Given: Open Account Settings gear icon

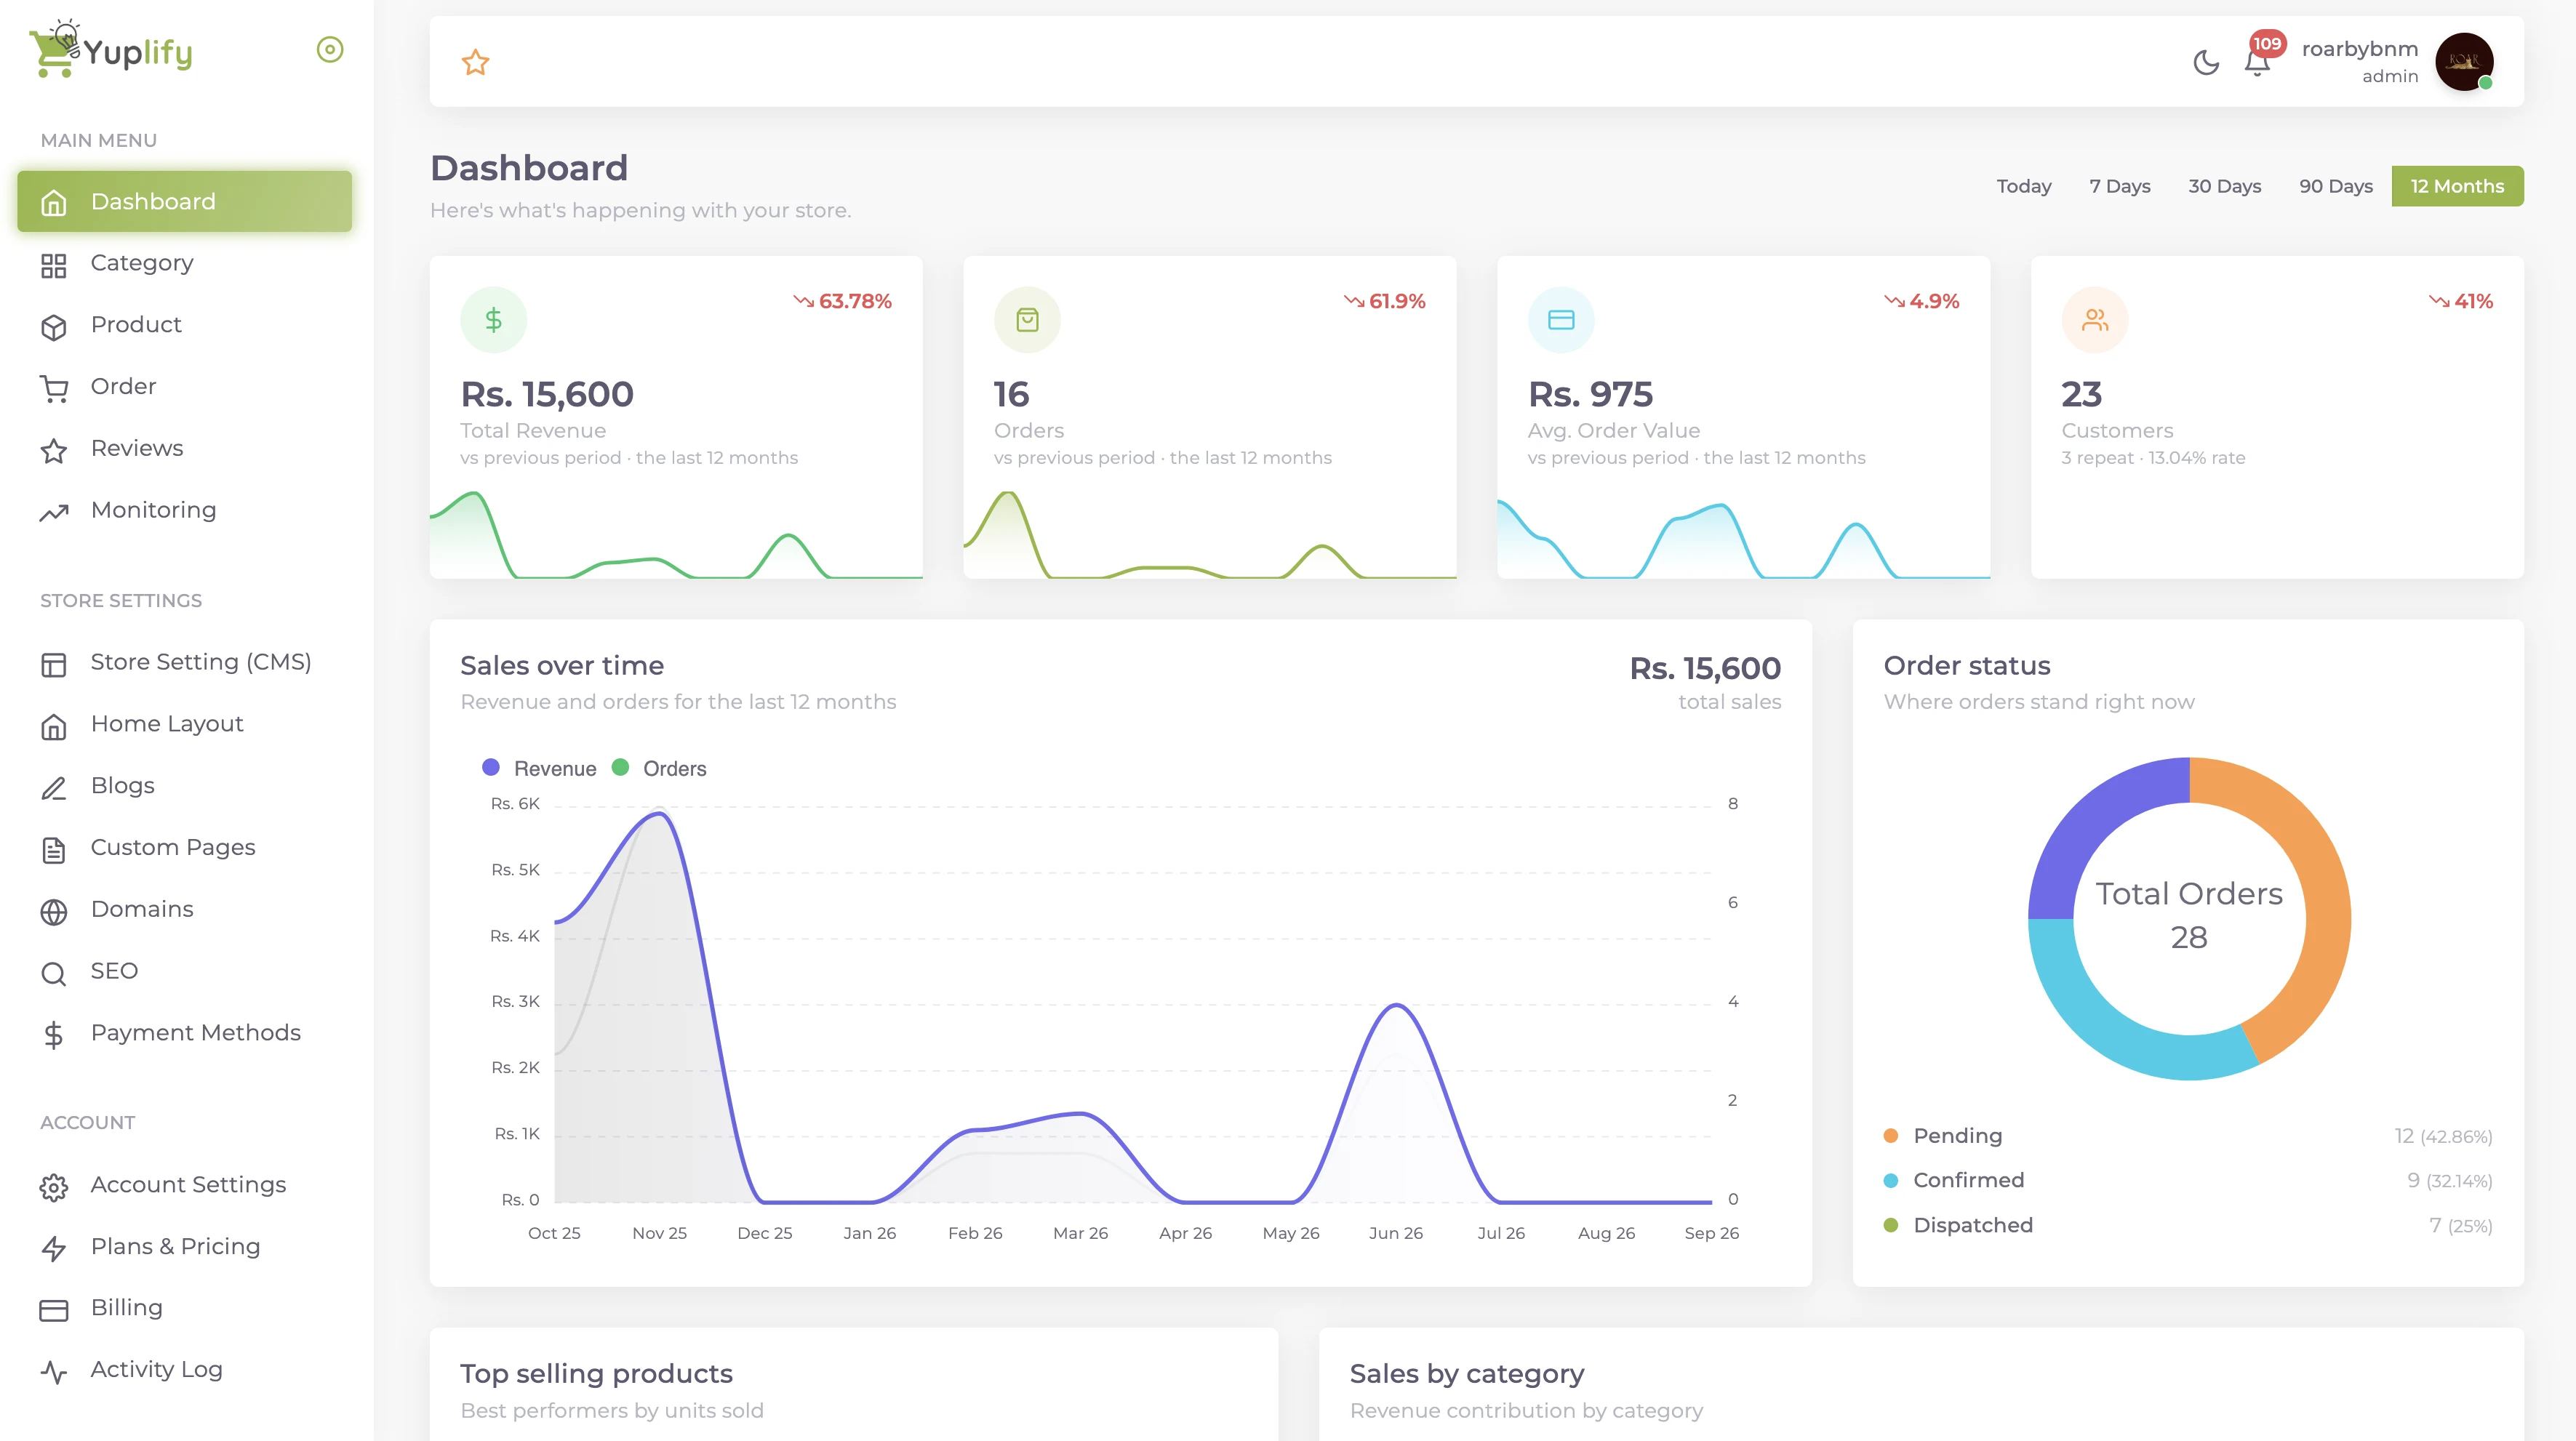Looking at the screenshot, I should pos(54,1187).
